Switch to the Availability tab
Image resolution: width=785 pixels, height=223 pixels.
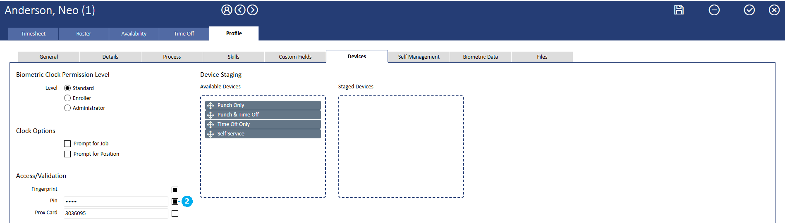[134, 34]
